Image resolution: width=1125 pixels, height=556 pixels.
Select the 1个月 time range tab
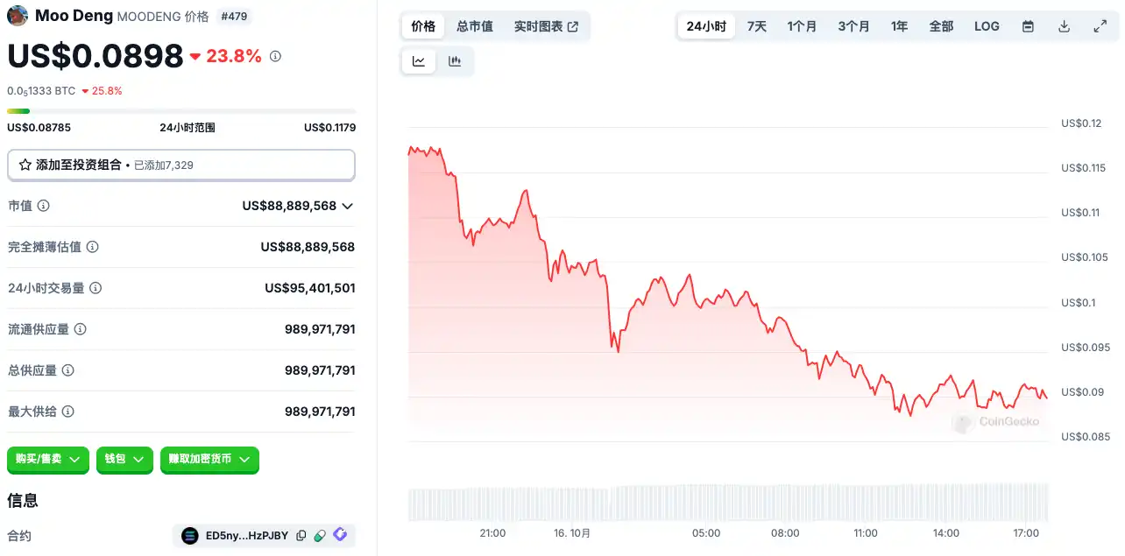(802, 26)
